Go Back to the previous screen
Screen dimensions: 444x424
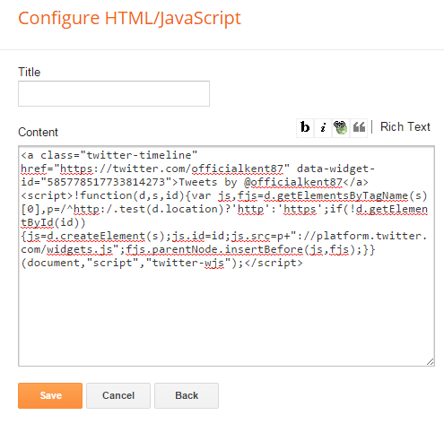187,395
